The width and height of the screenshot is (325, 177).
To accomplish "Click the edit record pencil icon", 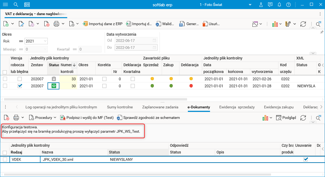I will coord(21,24).
